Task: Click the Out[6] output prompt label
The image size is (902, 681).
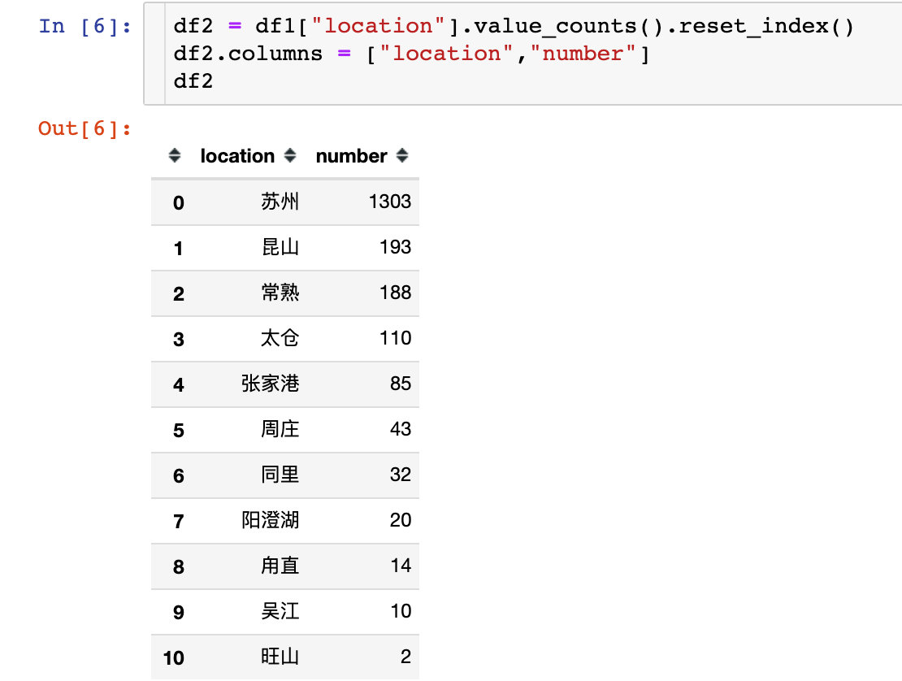Action: pos(85,128)
